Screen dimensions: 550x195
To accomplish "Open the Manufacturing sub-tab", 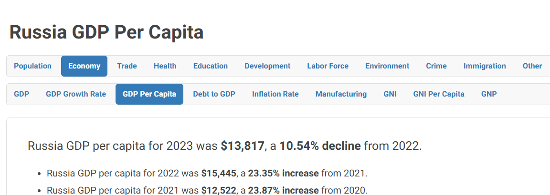I will click(x=341, y=94).
